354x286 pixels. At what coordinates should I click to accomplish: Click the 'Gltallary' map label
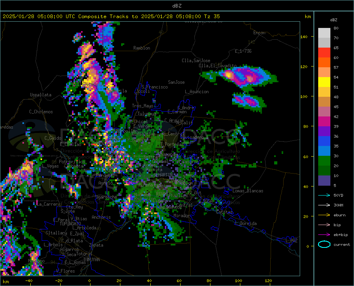coord(56,233)
